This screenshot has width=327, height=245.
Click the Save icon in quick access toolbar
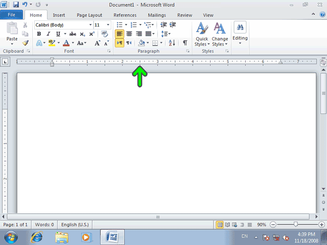pyautogui.click(x=16, y=5)
